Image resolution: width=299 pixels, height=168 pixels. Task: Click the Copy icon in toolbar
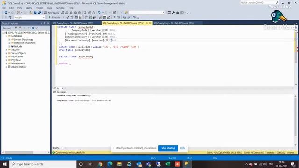click(89, 13)
